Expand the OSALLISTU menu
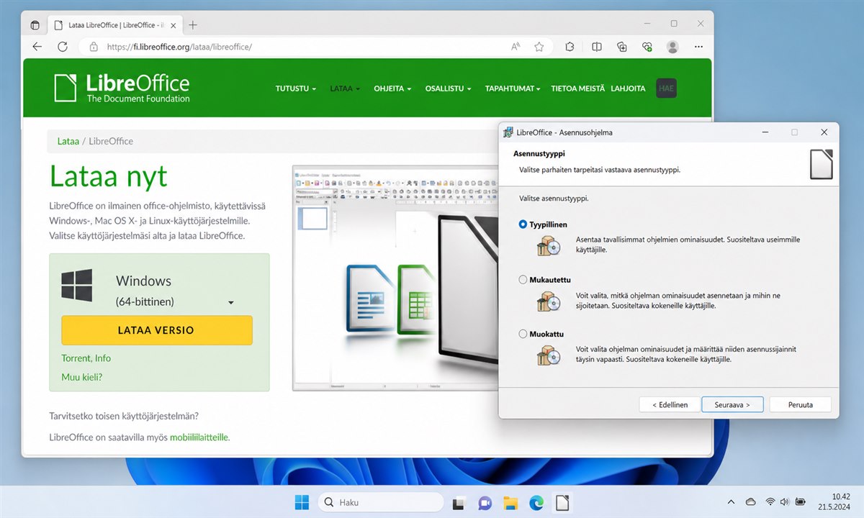 click(x=448, y=88)
